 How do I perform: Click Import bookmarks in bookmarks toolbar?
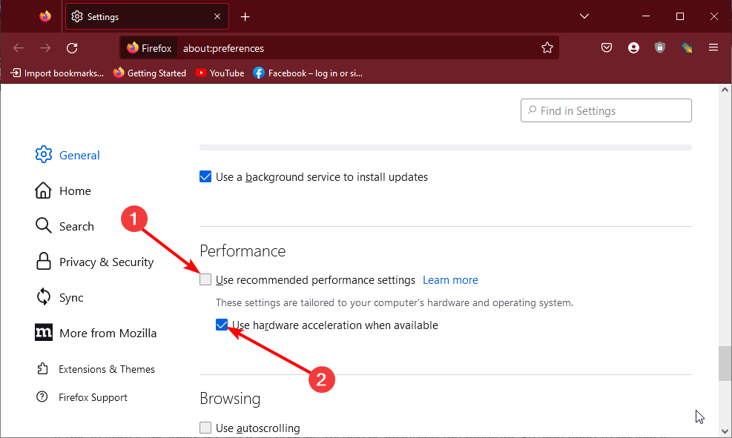[57, 73]
